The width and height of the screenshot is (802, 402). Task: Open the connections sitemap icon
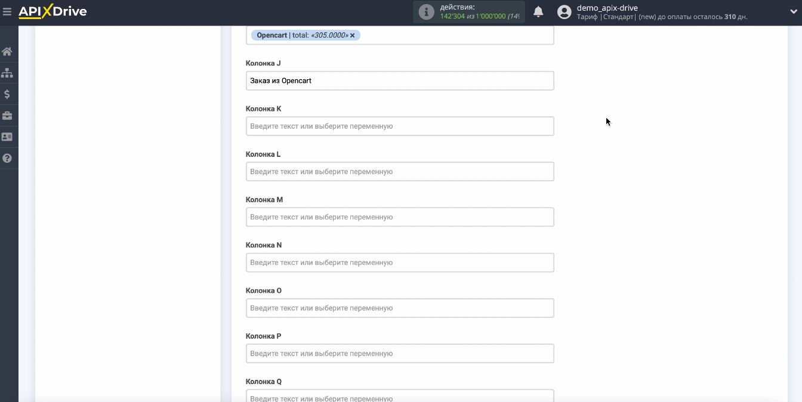[7, 73]
